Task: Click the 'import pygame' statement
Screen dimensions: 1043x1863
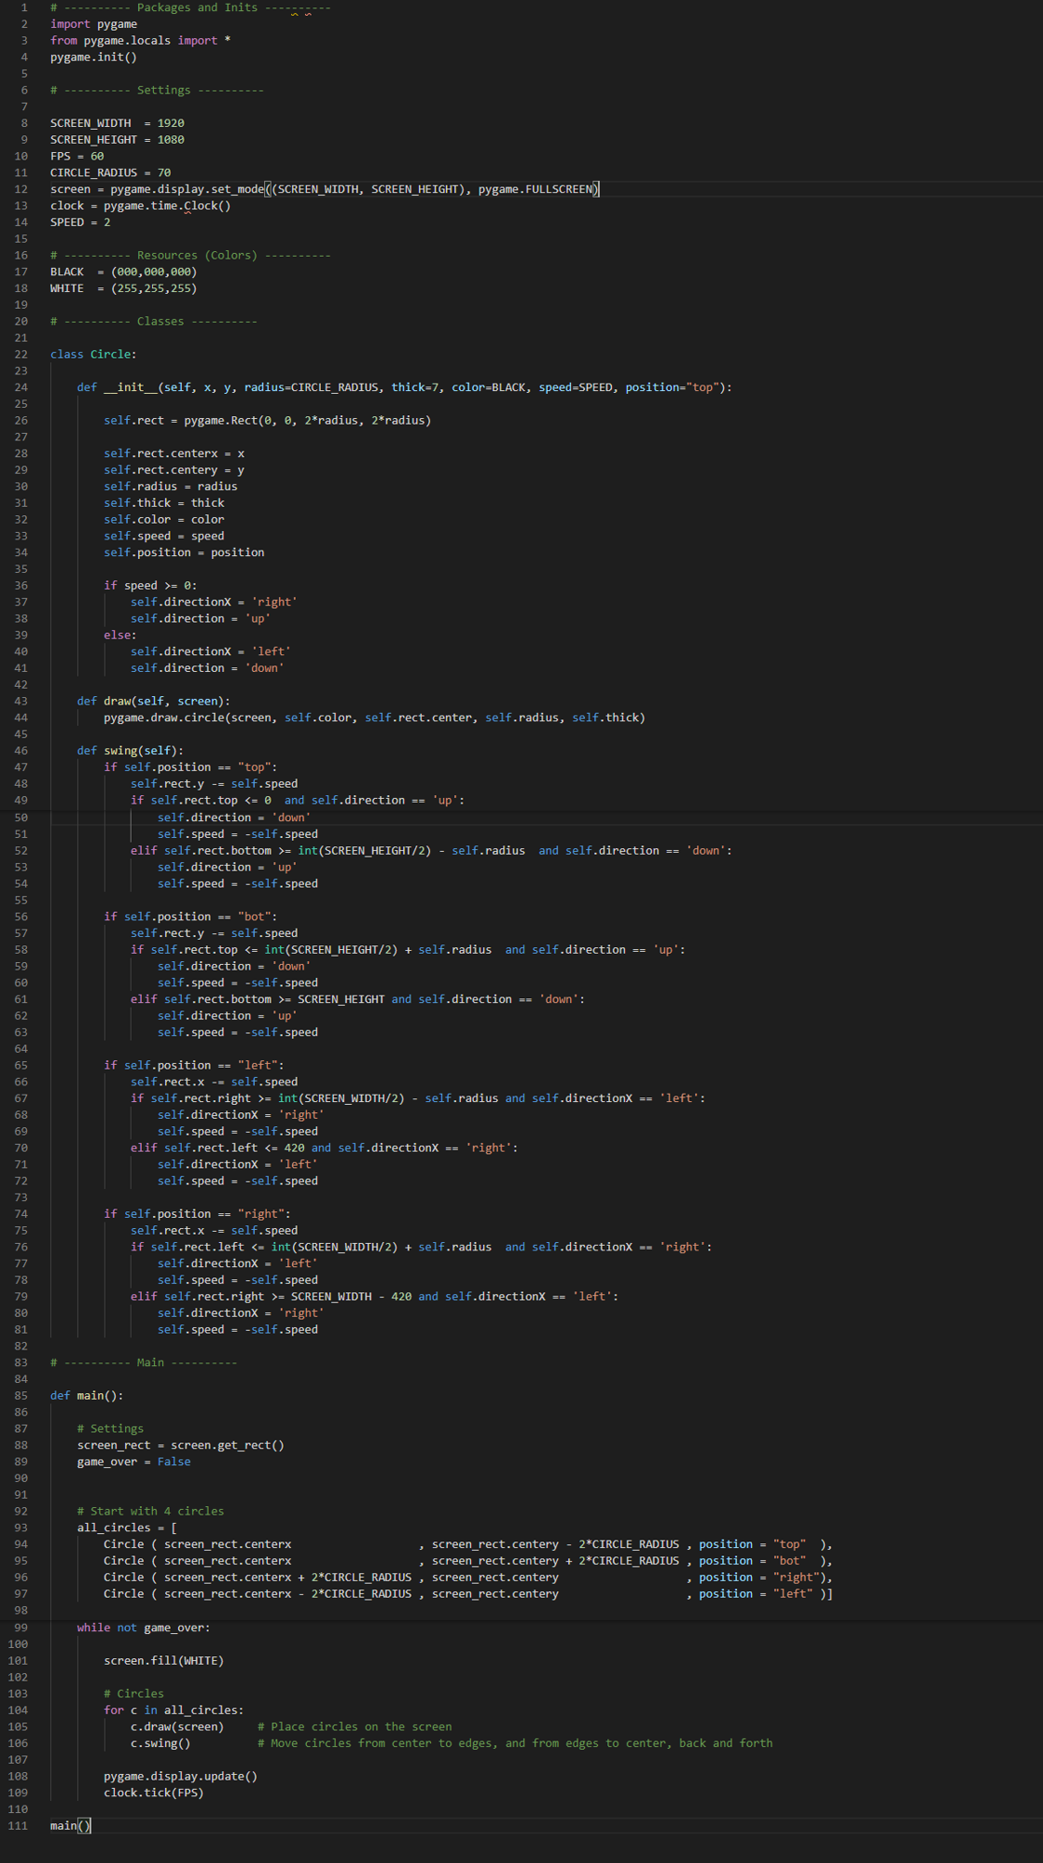Action: [x=93, y=24]
